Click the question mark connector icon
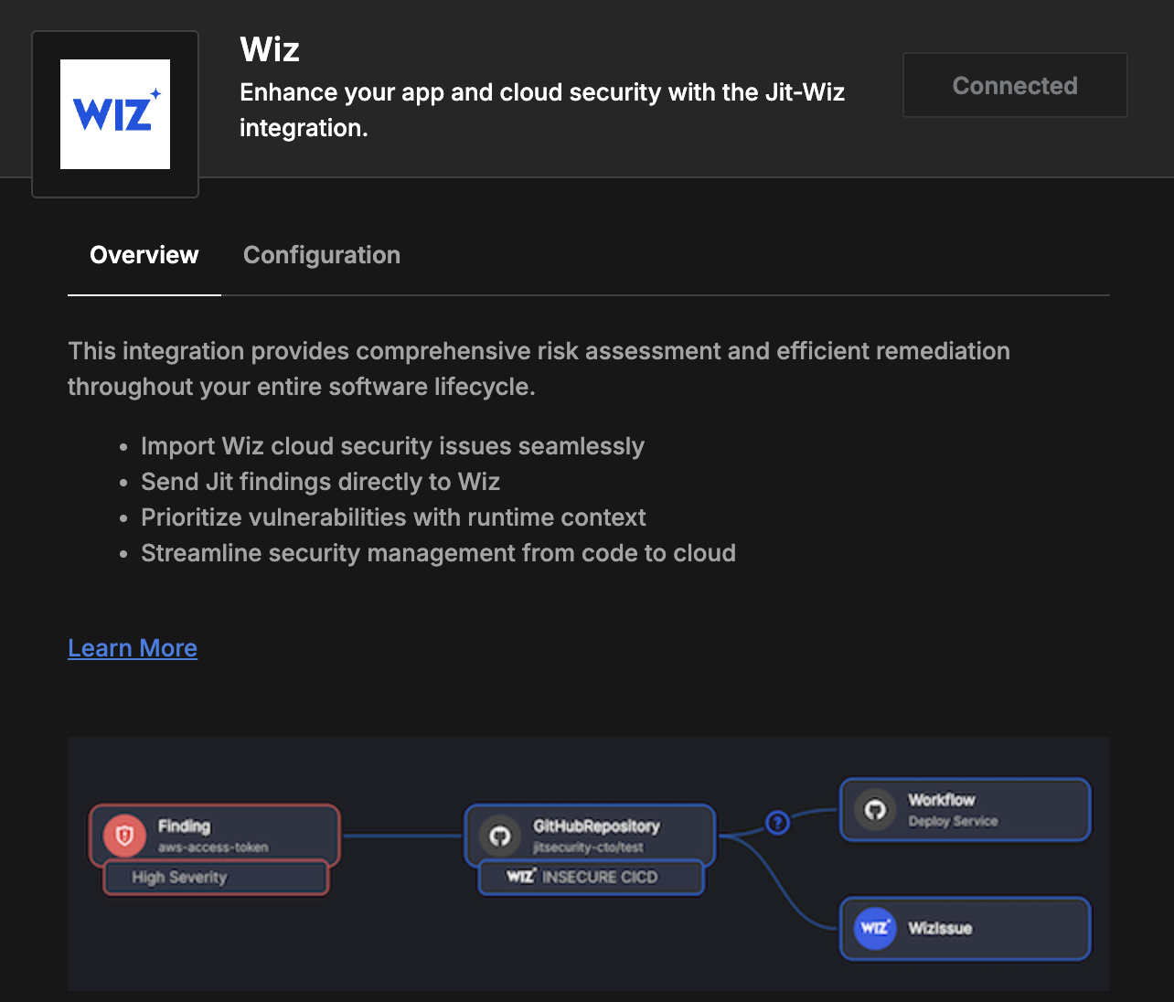 click(x=777, y=823)
